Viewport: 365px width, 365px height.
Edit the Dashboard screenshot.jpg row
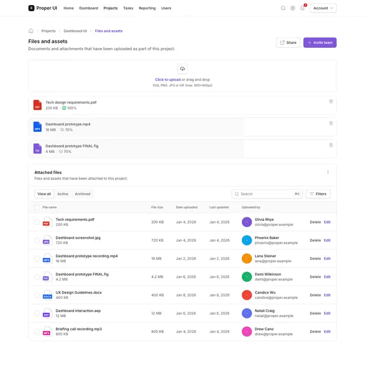point(327,240)
